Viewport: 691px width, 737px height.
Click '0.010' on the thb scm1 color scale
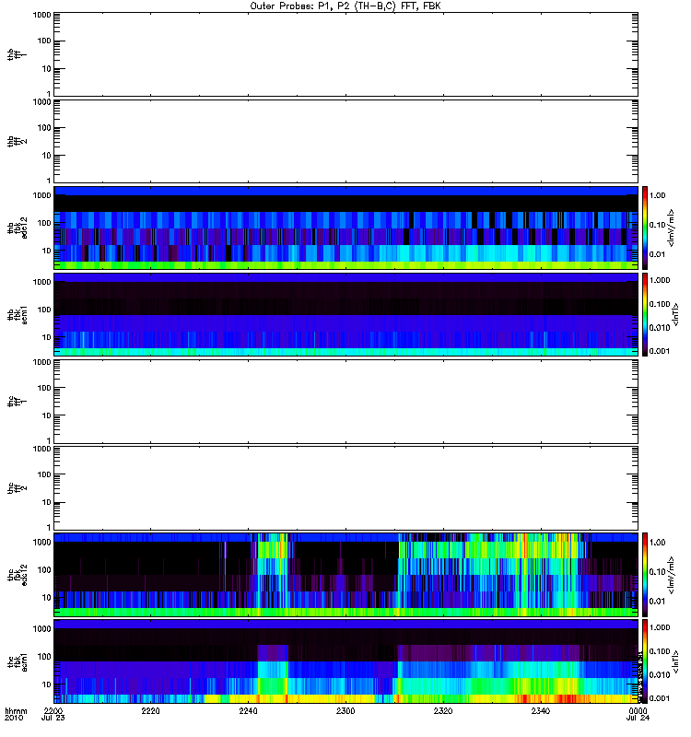660,328
